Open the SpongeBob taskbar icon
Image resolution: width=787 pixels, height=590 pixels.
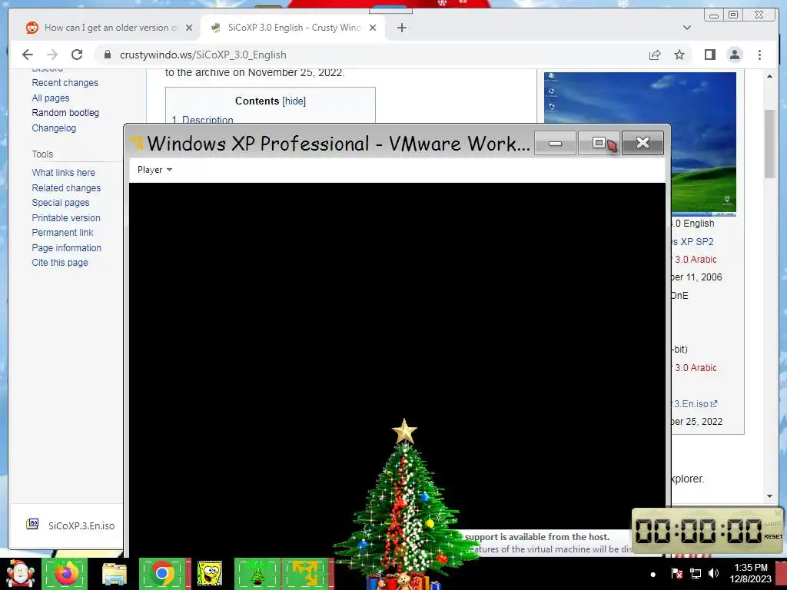(209, 573)
